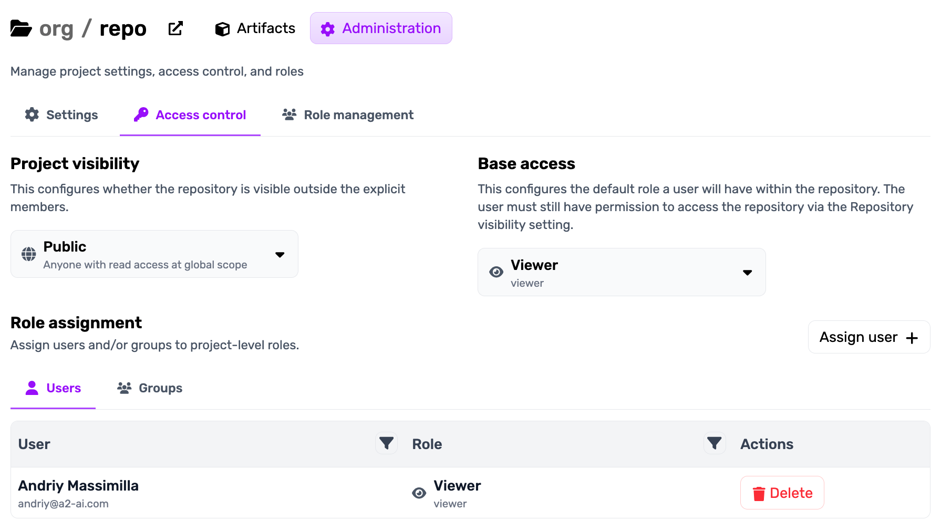
Task: Click the eye icon in Base access selector
Action: click(496, 272)
